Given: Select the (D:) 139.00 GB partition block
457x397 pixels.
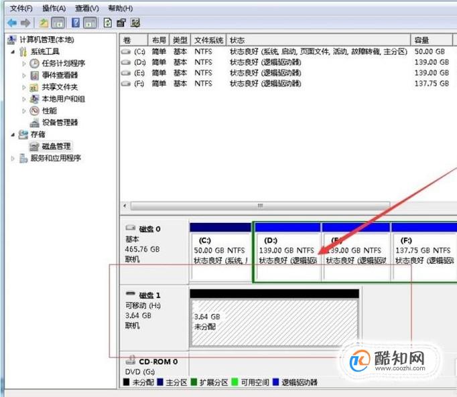Looking at the screenshot, I should pyautogui.click(x=288, y=252).
